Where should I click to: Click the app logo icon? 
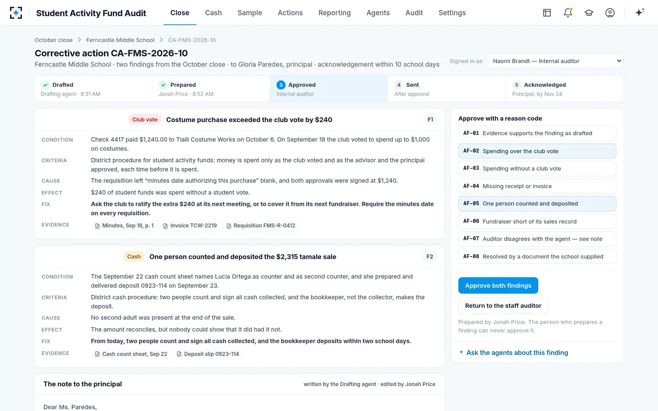point(16,13)
